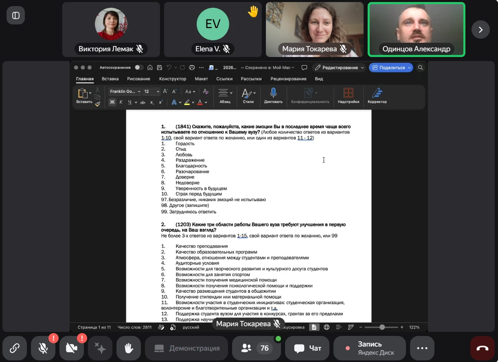Click the Paste (Вставить) clipboard icon
The height and width of the screenshot is (362, 498).
coord(83,93)
